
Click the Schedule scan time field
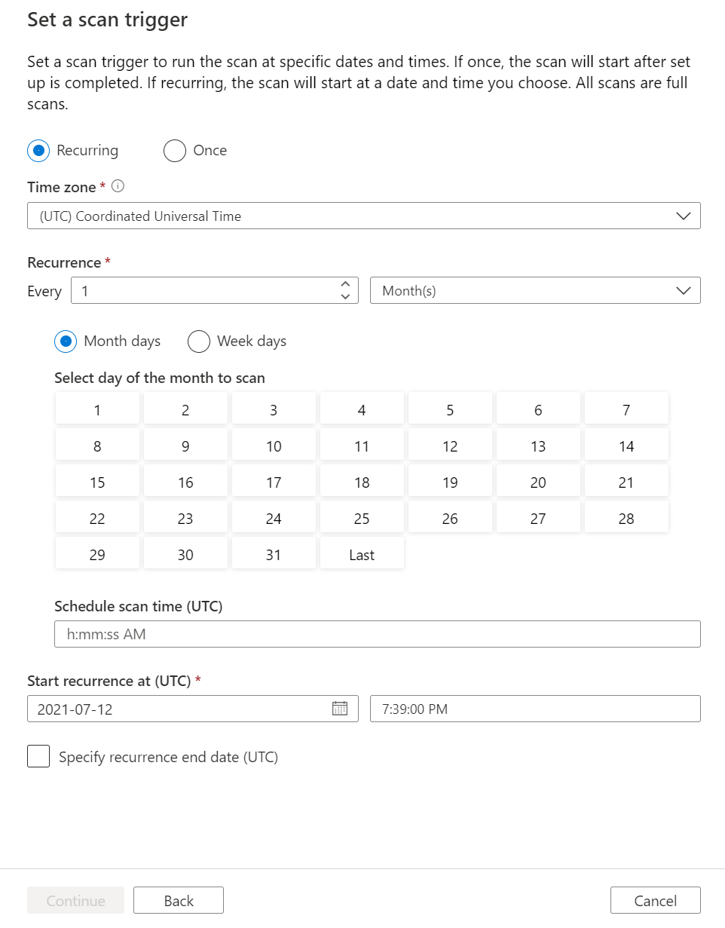[378, 634]
